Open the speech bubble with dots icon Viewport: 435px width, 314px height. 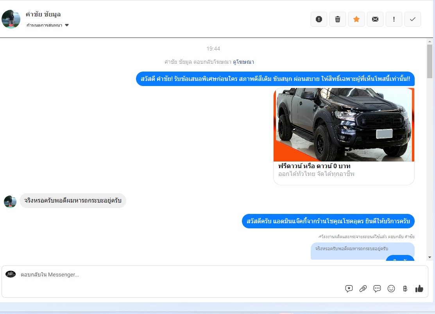point(377,289)
